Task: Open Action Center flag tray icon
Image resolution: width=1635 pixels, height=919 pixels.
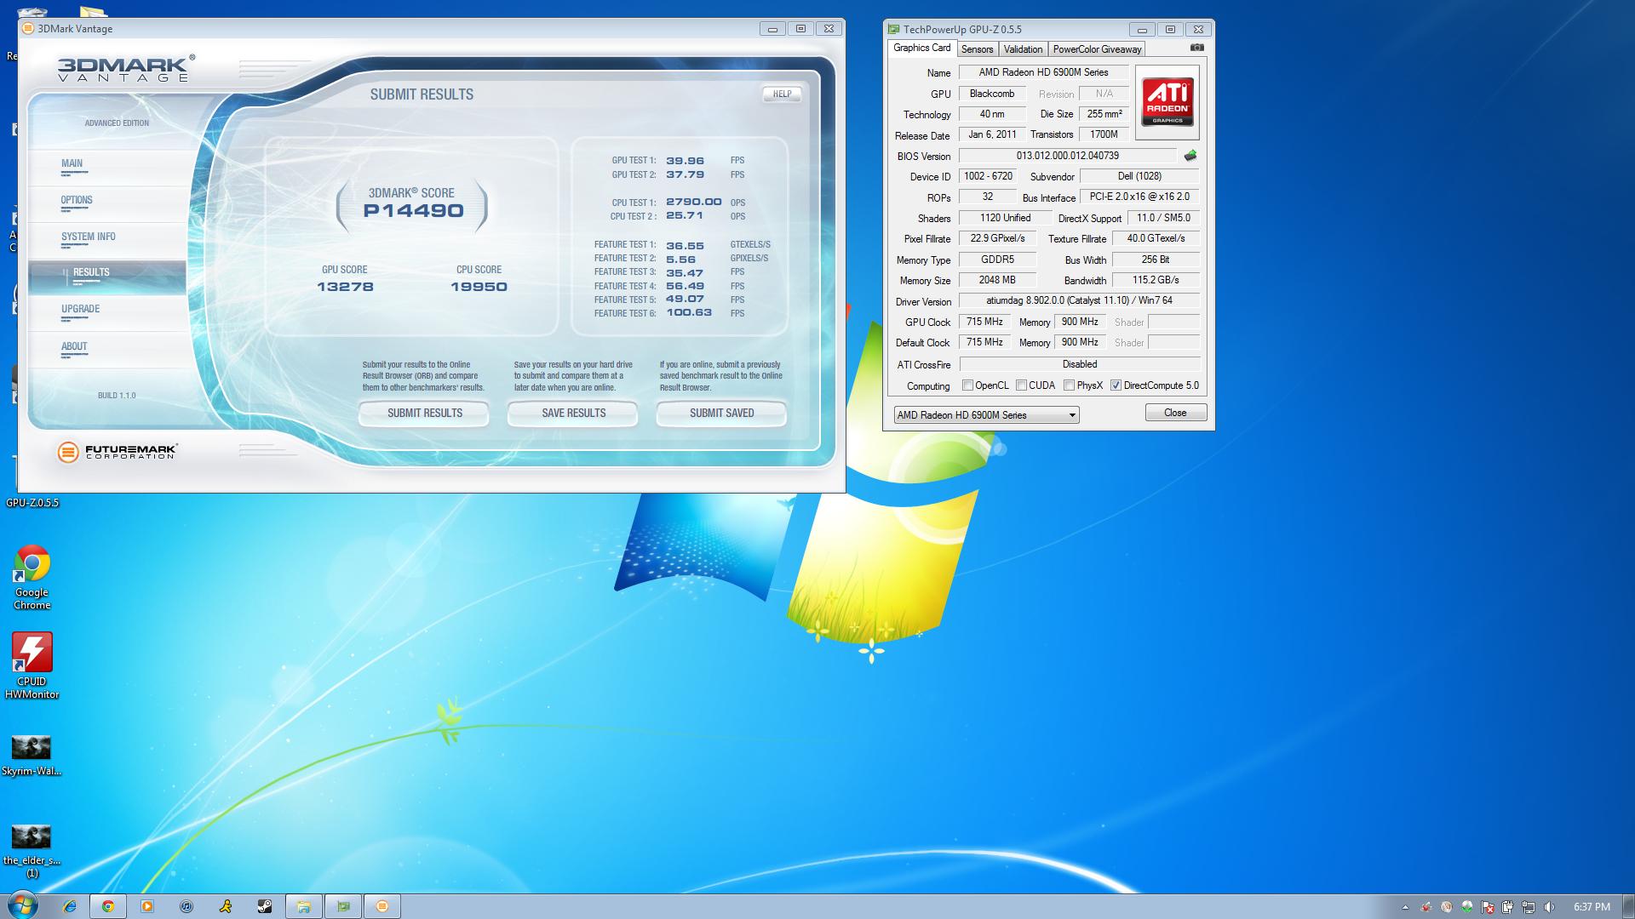Action: 1488,907
